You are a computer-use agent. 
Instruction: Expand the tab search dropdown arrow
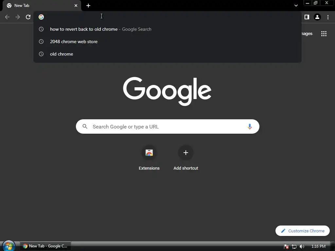click(x=296, y=6)
